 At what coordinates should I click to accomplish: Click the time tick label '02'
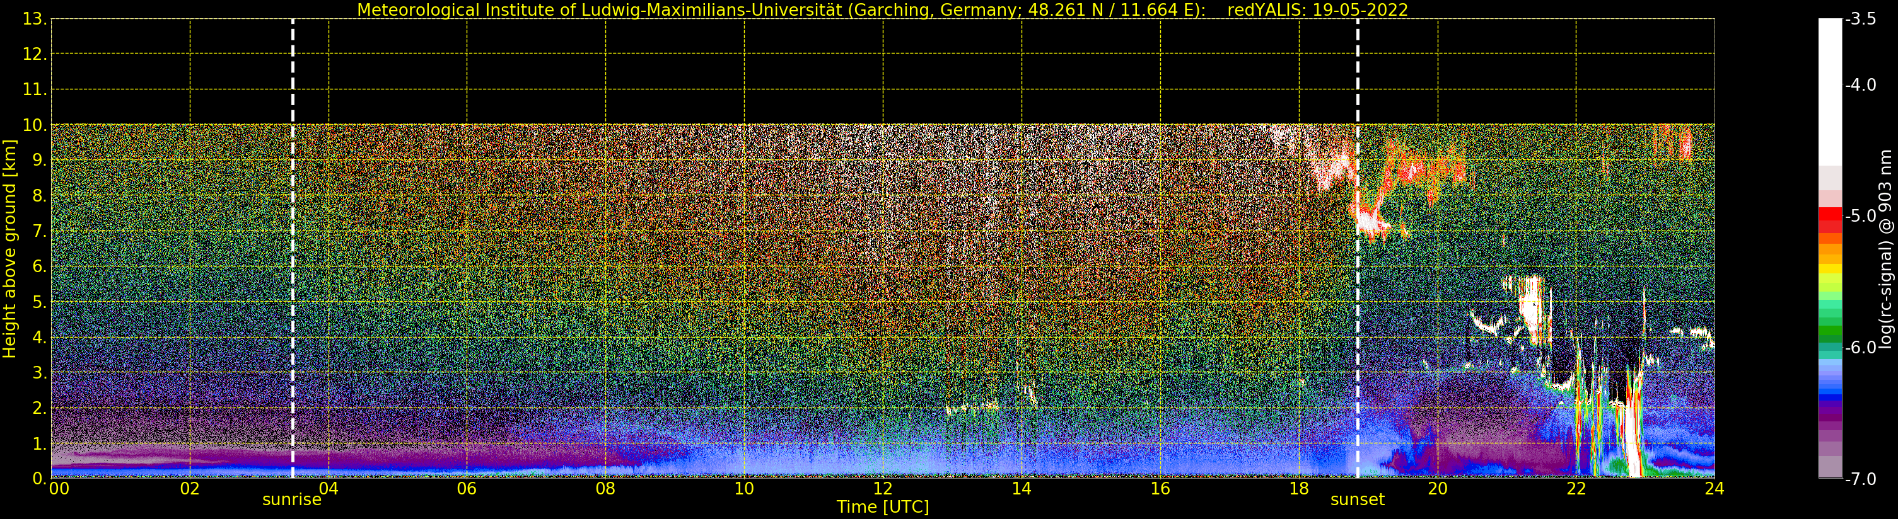[190, 489]
